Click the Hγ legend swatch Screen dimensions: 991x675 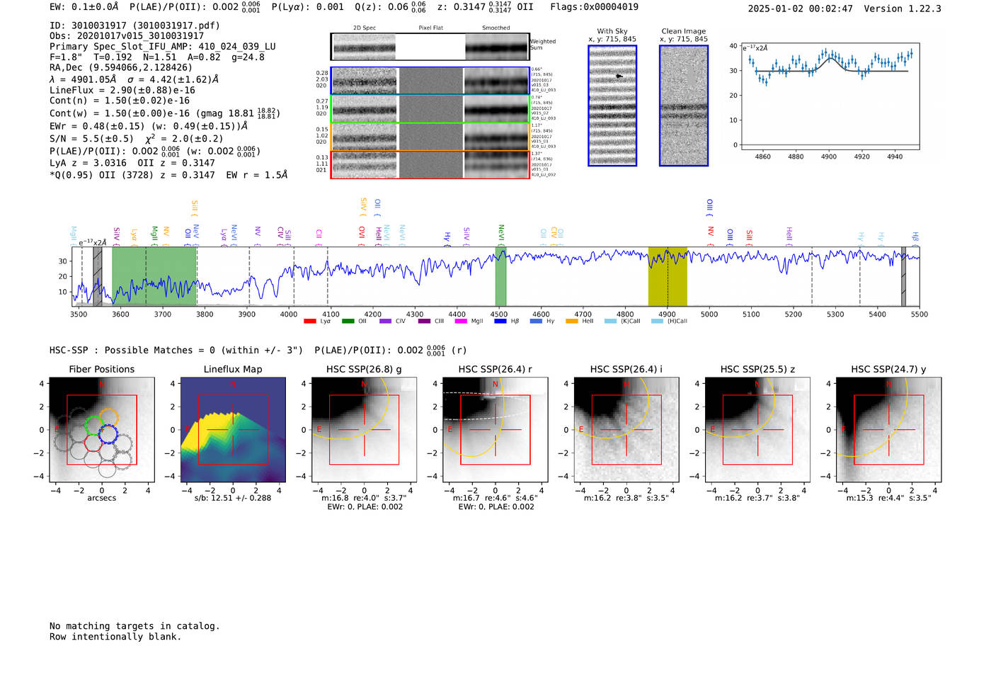[x=536, y=321]
